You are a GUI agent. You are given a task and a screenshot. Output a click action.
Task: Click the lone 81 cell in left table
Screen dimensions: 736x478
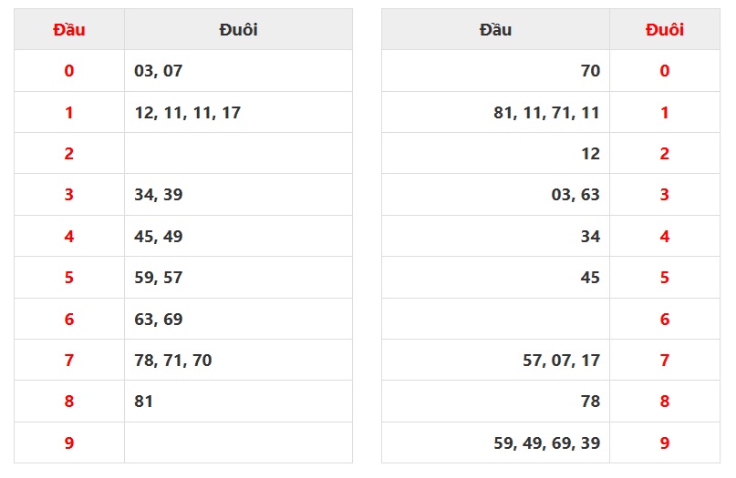point(144,402)
